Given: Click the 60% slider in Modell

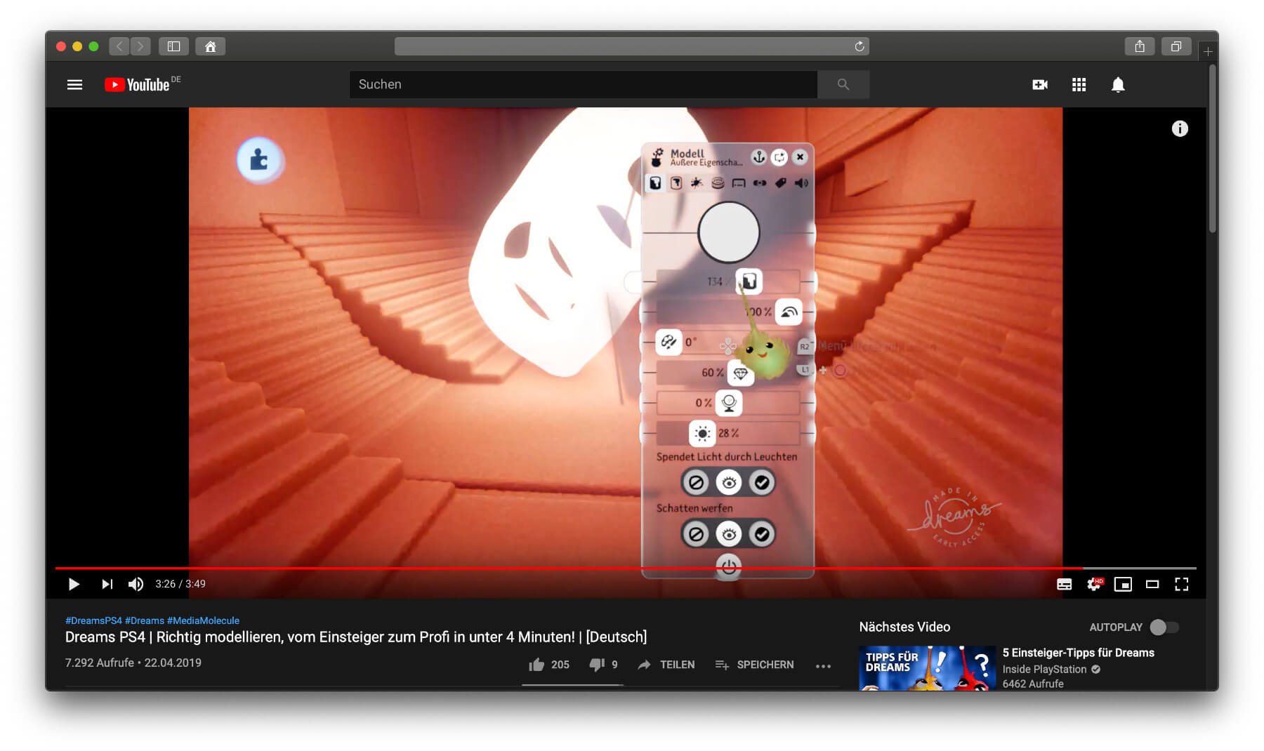Looking at the screenshot, I should coord(728,373).
